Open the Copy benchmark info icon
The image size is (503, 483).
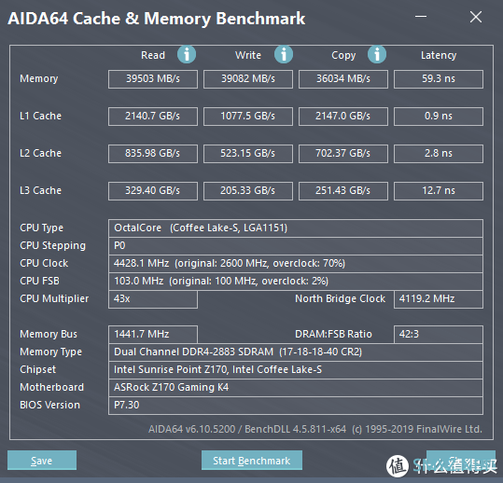377,54
